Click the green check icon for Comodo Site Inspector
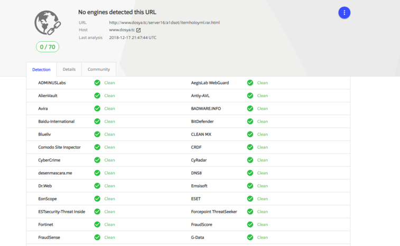The height and width of the screenshot is (246, 400). point(97,147)
